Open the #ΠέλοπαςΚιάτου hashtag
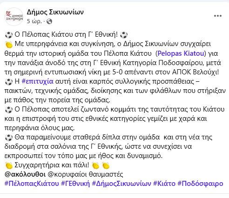This screenshot has width=229, height=198. point(32,184)
